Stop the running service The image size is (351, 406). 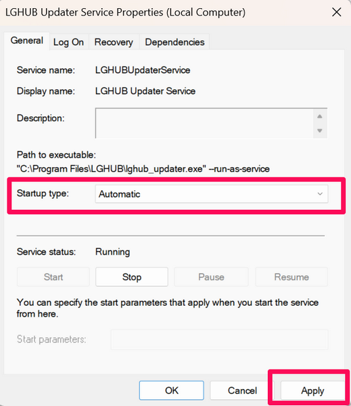pos(132,277)
